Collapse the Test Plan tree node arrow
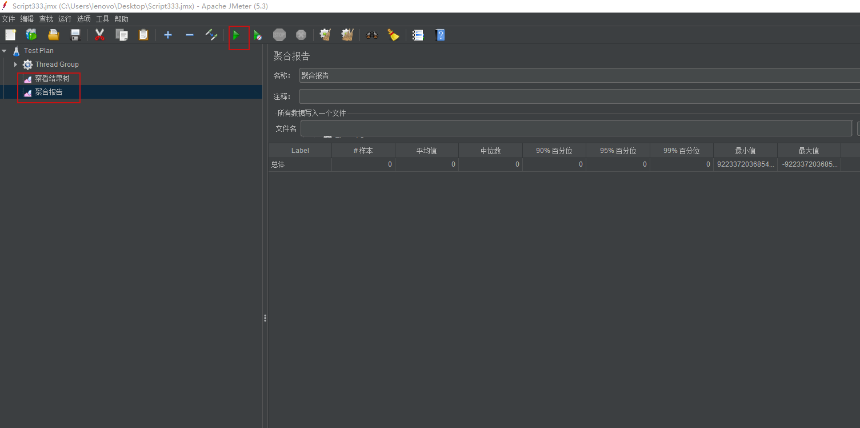Viewport: 860px width, 428px height. tap(5, 51)
